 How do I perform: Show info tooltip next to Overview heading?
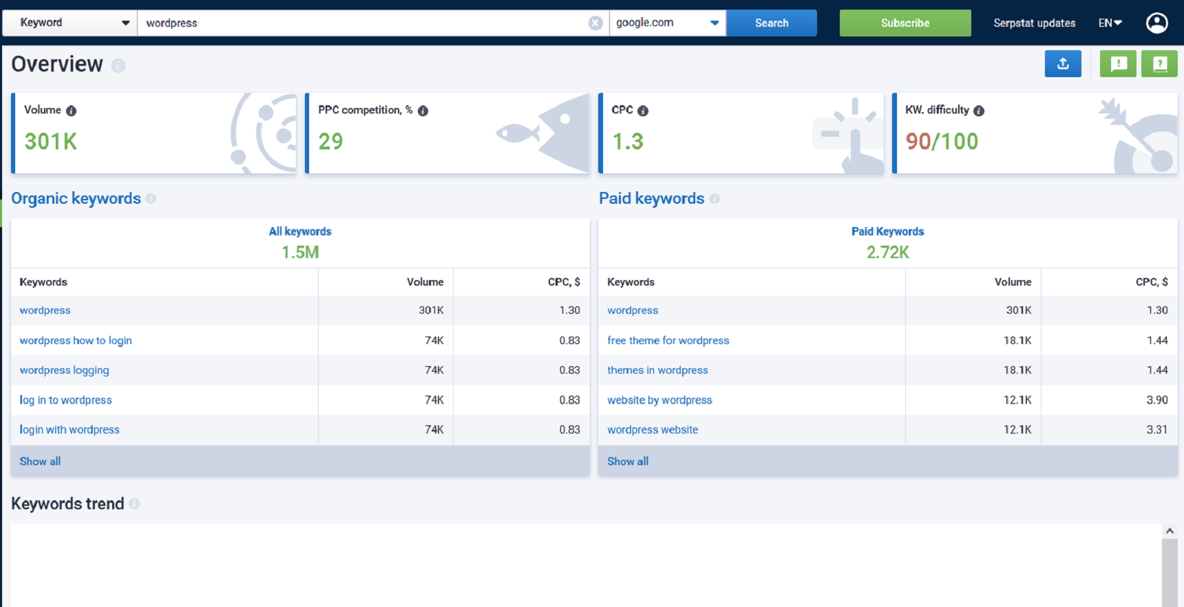[x=118, y=65]
